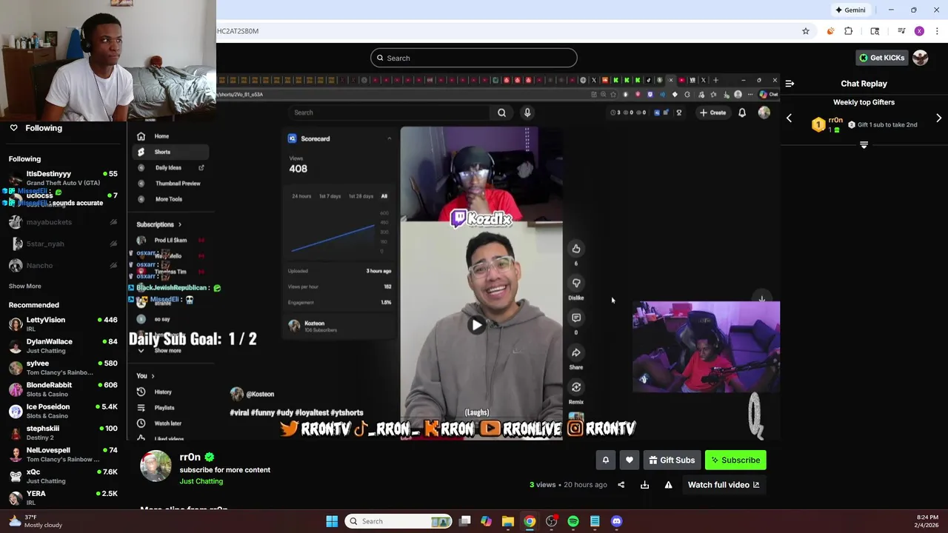Image resolution: width=948 pixels, height=533 pixels.
Task: Select Shorts in the video's sidebar
Action: pos(170,152)
